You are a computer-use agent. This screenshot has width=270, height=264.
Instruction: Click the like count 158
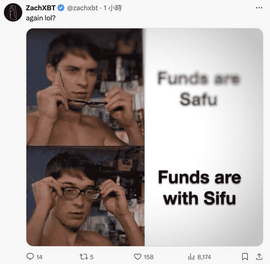[x=149, y=257]
